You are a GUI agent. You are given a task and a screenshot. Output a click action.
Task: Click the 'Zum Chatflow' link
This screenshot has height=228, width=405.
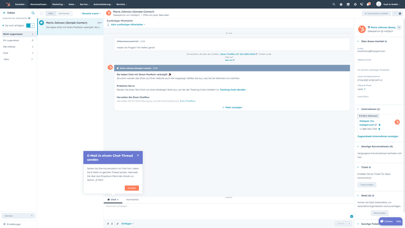[x=187, y=101]
